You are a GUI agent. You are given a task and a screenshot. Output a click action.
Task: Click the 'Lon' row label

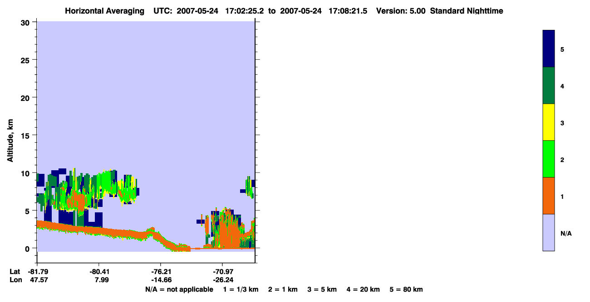tap(15, 280)
